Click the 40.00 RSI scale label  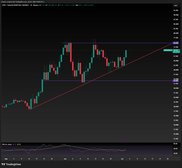pos(175,154)
